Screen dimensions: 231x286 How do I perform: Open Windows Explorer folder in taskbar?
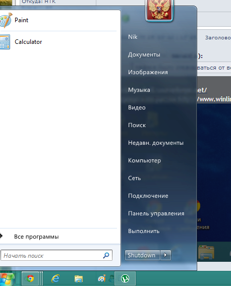pos(79,279)
